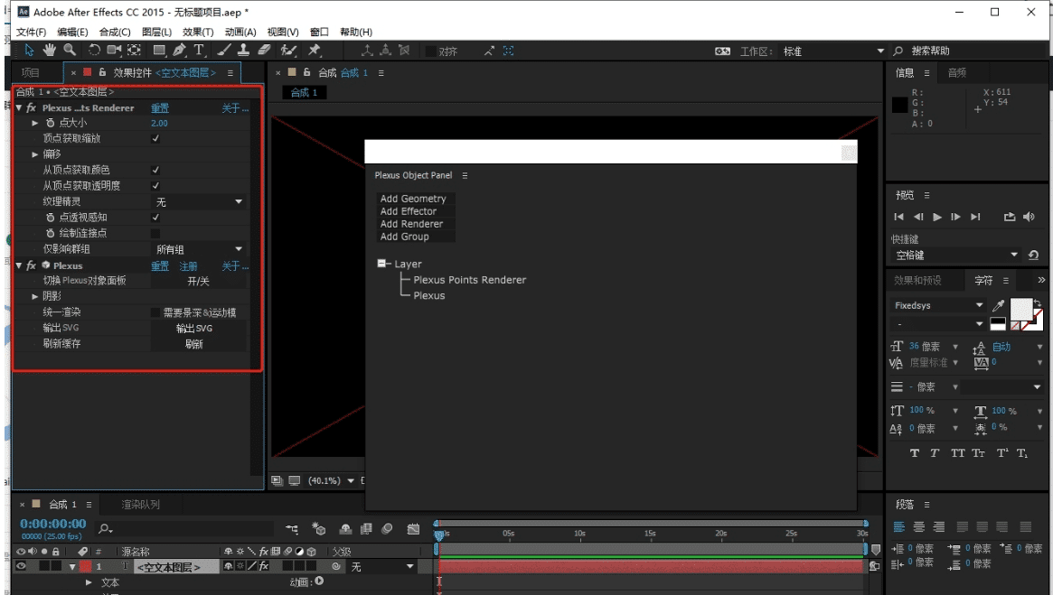Image resolution: width=1053 pixels, height=595 pixels.
Task: Expand the 阴影 property group
Action: (x=35, y=296)
